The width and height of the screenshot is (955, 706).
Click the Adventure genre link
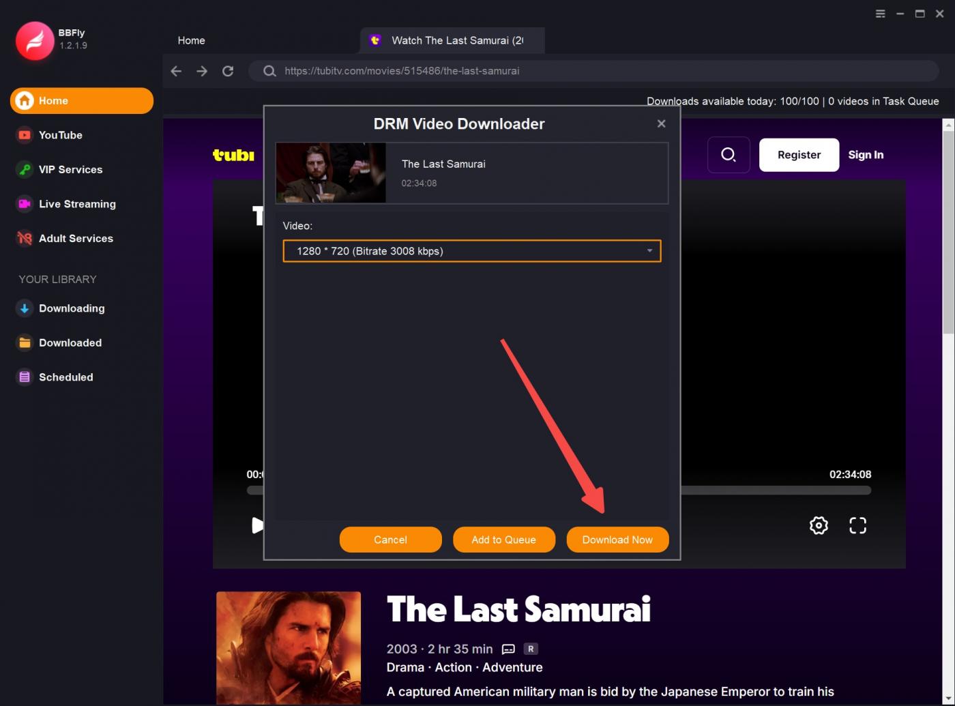coord(512,667)
